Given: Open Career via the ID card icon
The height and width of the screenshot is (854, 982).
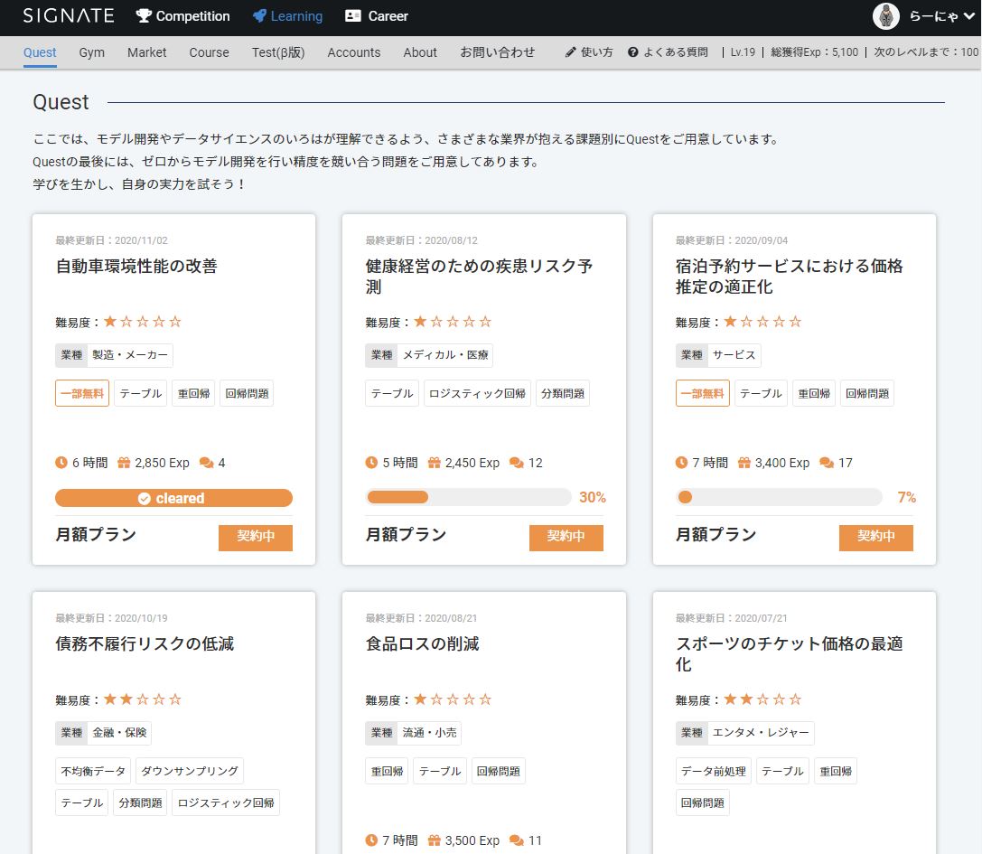Looking at the screenshot, I should [353, 16].
